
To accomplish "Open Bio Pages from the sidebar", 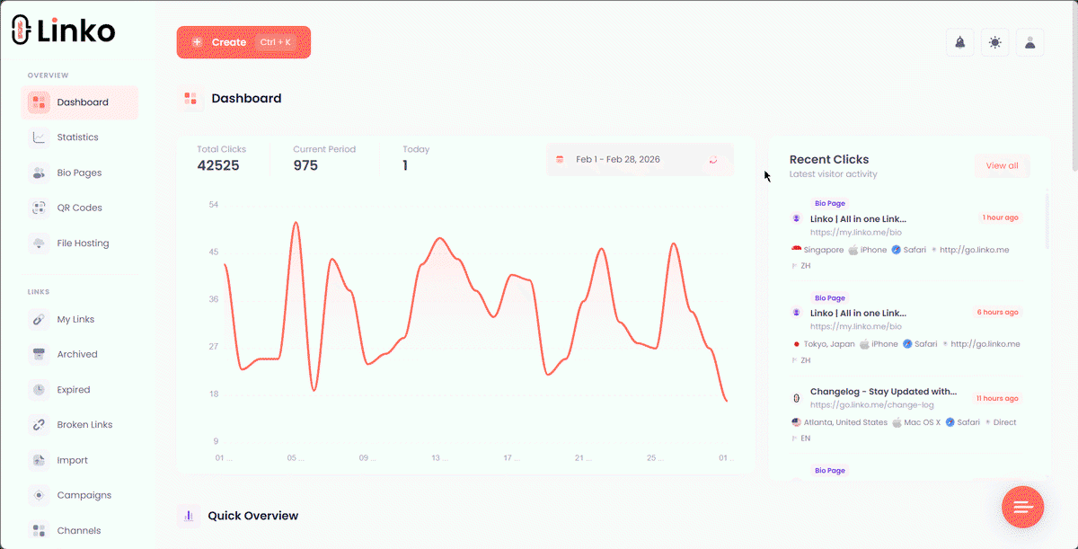I will pyautogui.click(x=40, y=172).
